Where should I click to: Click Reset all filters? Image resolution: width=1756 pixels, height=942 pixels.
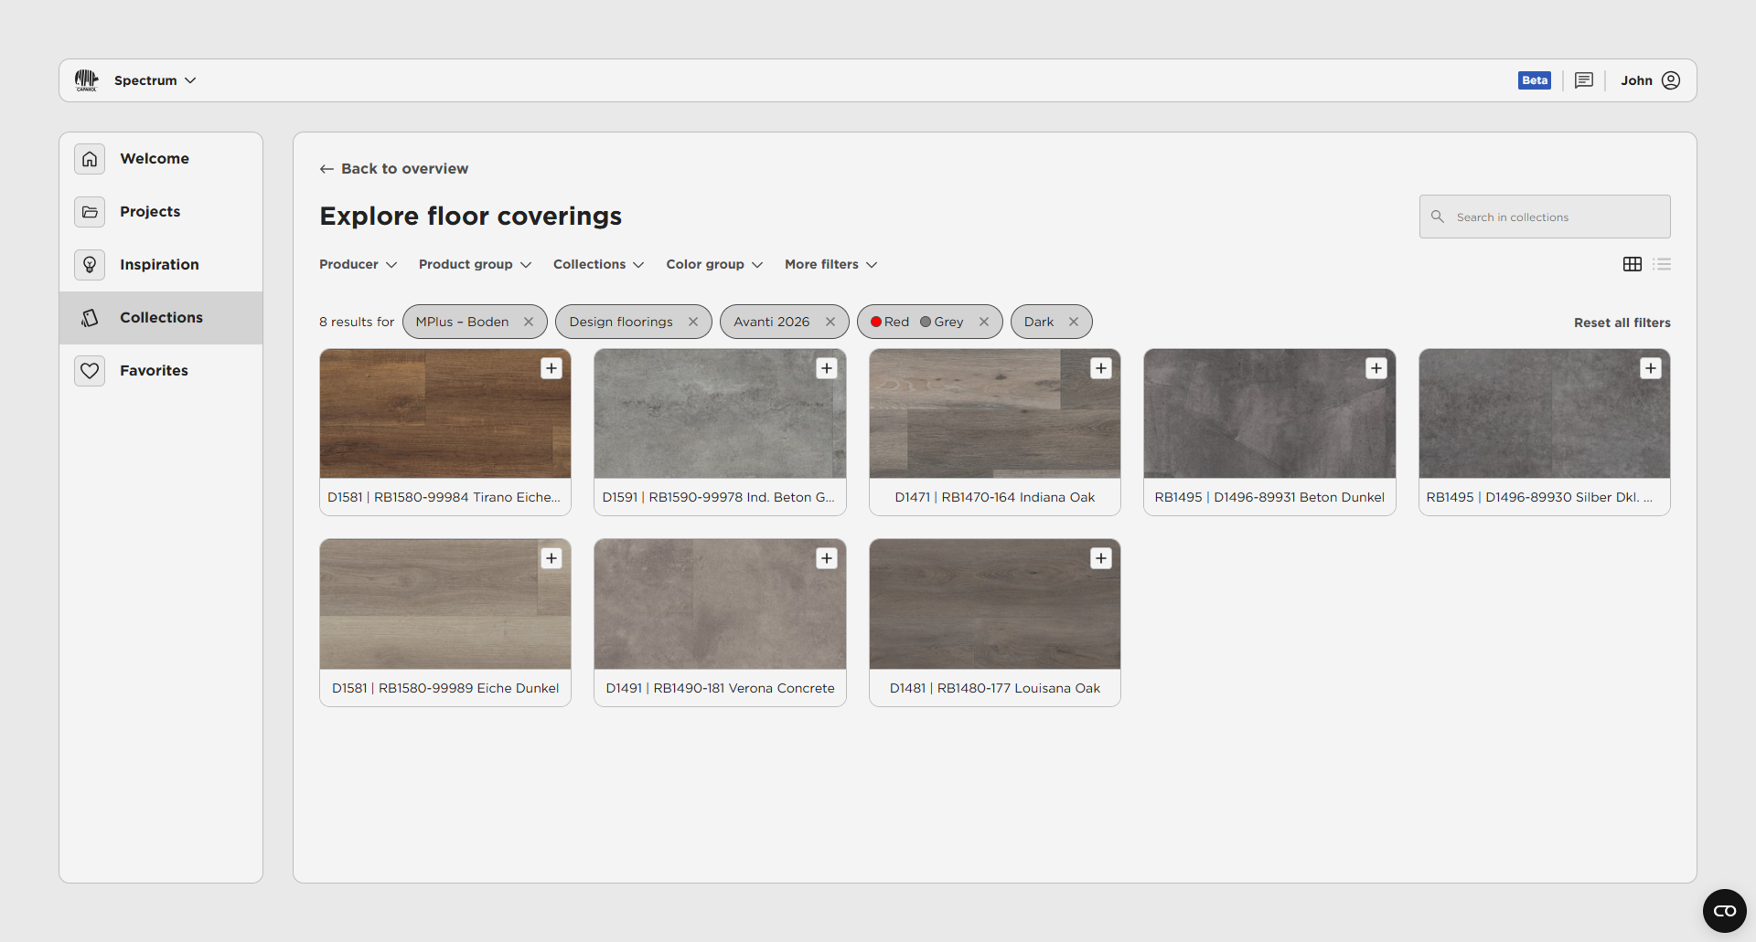(1622, 323)
